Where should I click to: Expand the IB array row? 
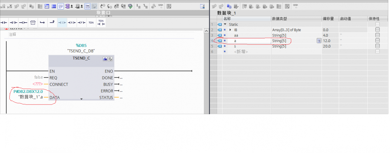(x=230, y=30)
